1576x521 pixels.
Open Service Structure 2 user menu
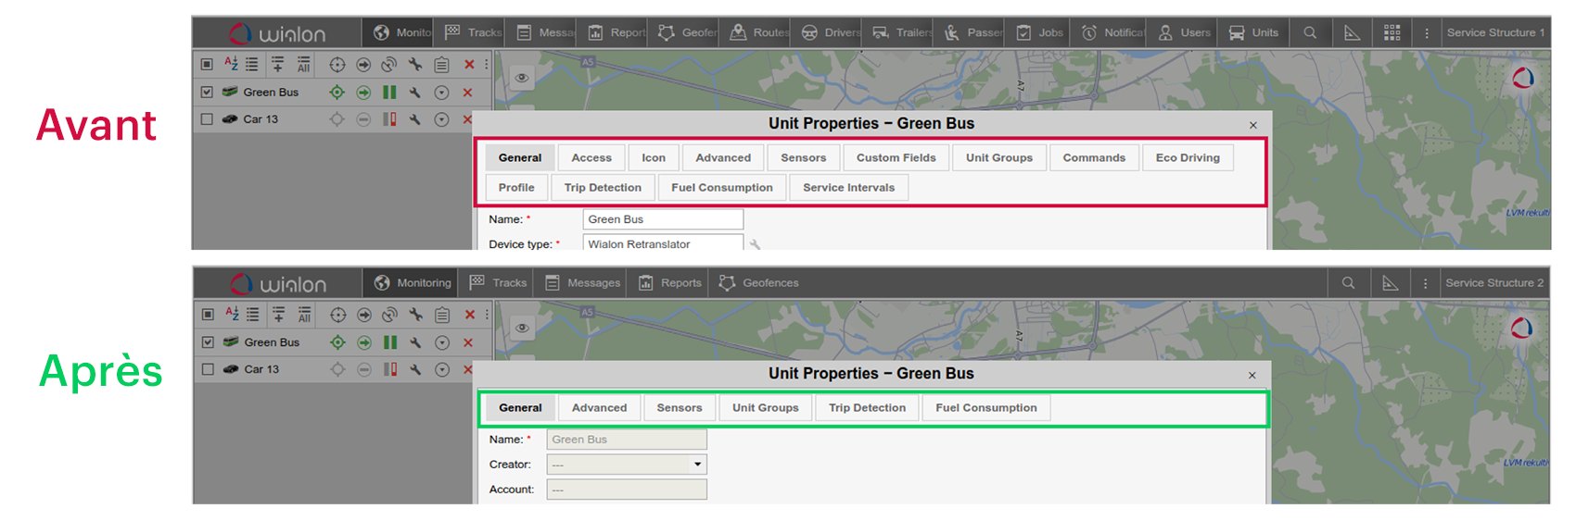1493,283
